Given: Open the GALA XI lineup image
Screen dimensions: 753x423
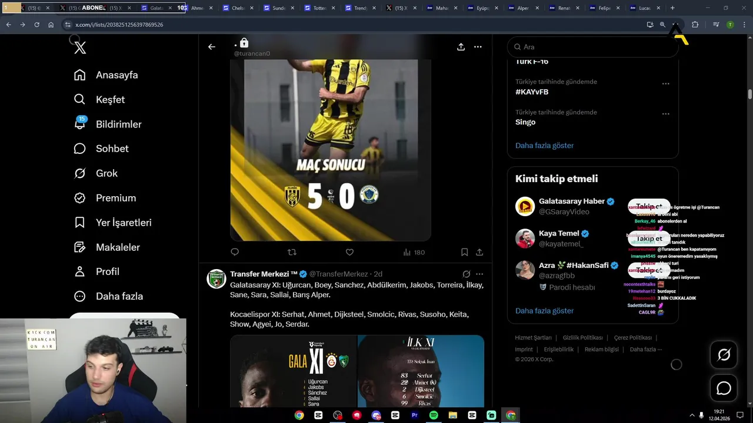Looking at the screenshot, I should pyautogui.click(x=293, y=371).
